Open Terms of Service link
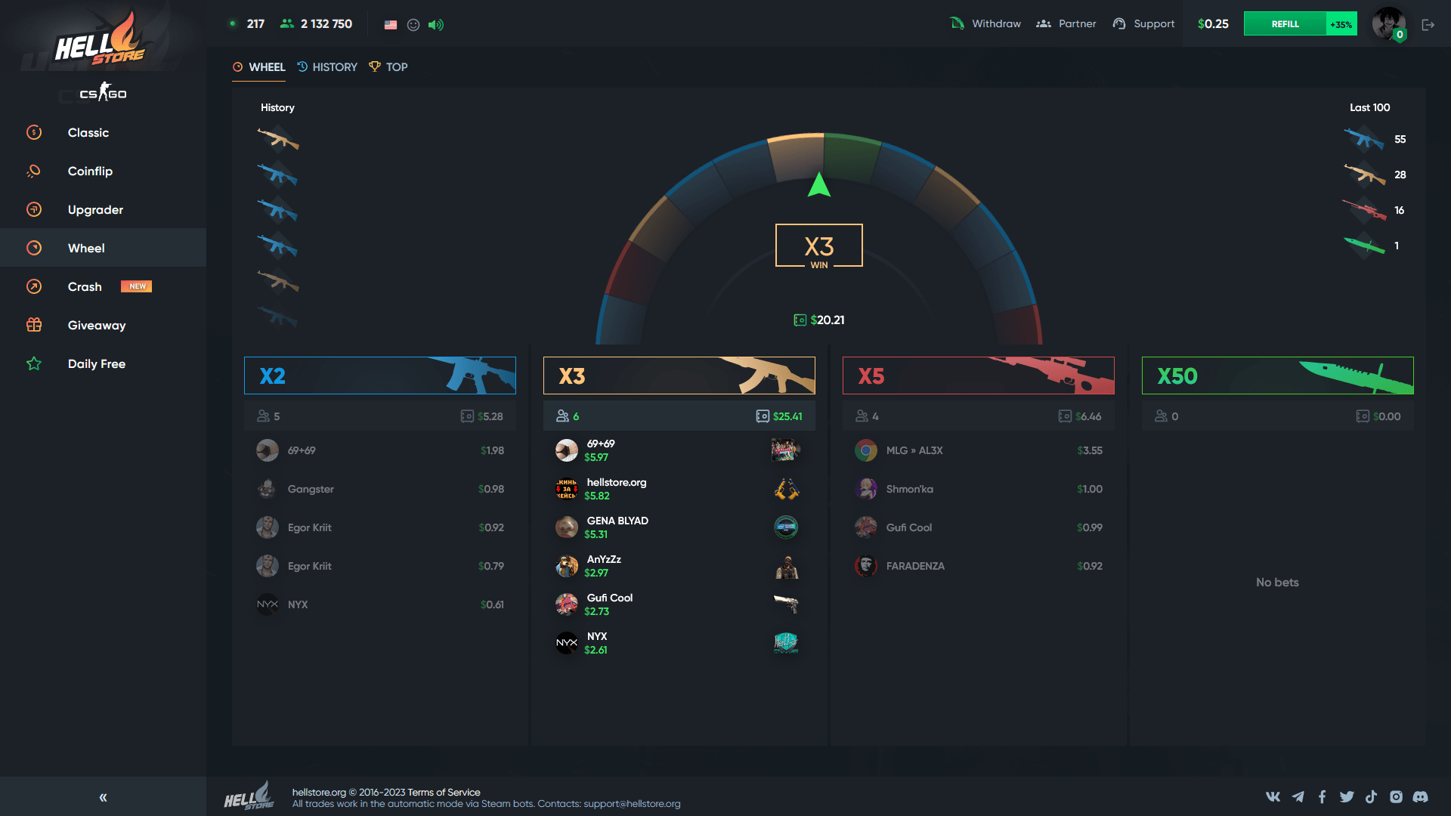The height and width of the screenshot is (816, 1451). (444, 792)
